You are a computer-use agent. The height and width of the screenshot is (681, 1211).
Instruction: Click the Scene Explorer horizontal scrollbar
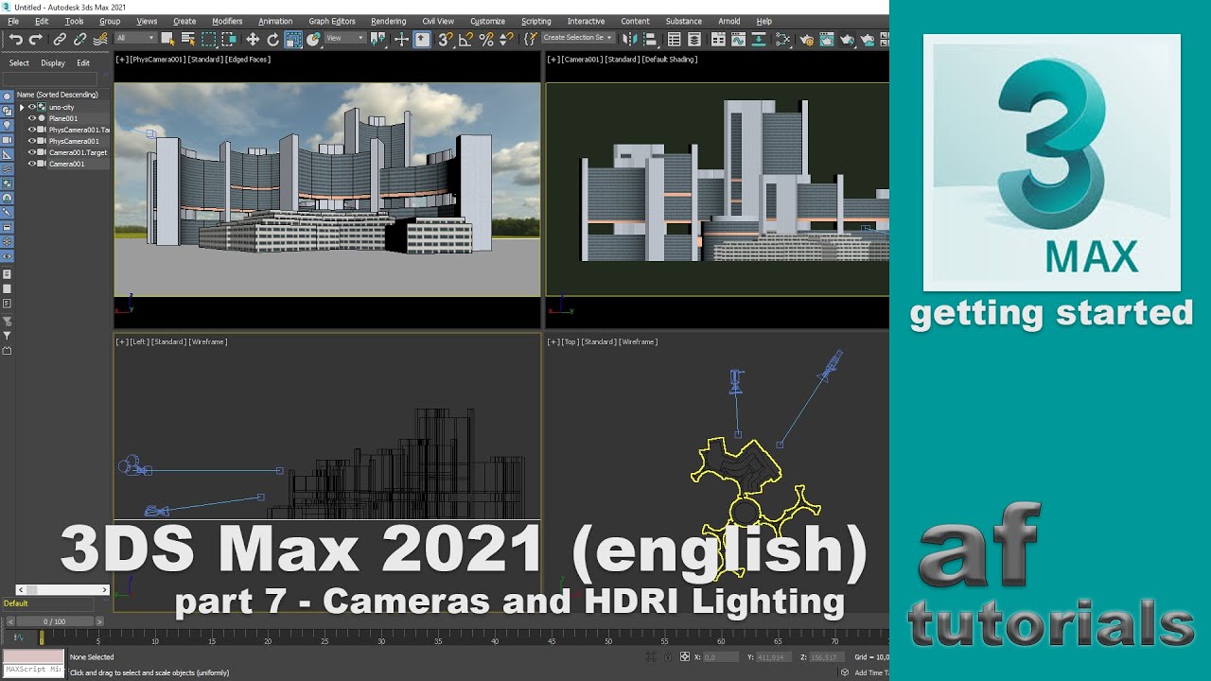click(x=62, y=589)
